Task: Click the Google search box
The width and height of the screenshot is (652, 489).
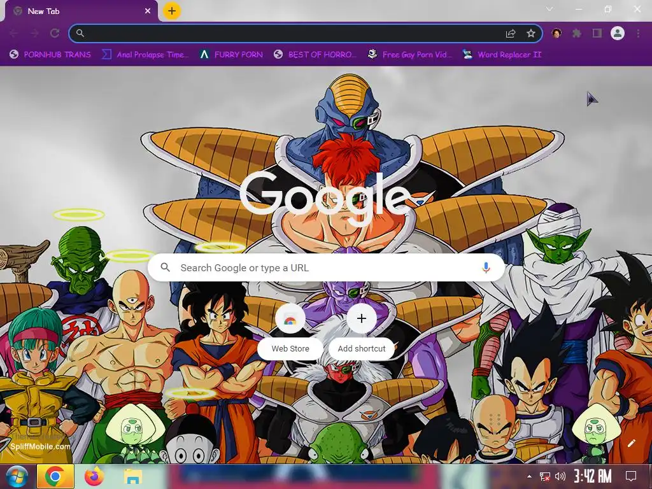Action: point(327,267)
